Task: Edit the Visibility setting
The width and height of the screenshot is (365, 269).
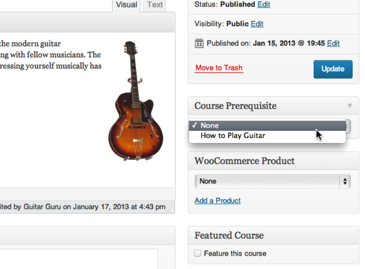Action: (257, 24)
